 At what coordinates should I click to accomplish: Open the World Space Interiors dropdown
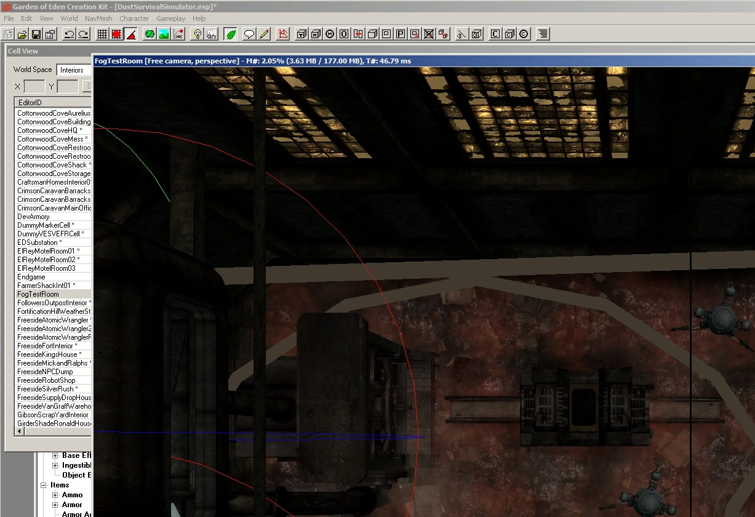(74, 70)
